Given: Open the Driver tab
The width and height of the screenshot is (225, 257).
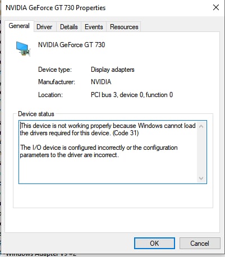Looking at the screenshot, I should tap(44, 27).
